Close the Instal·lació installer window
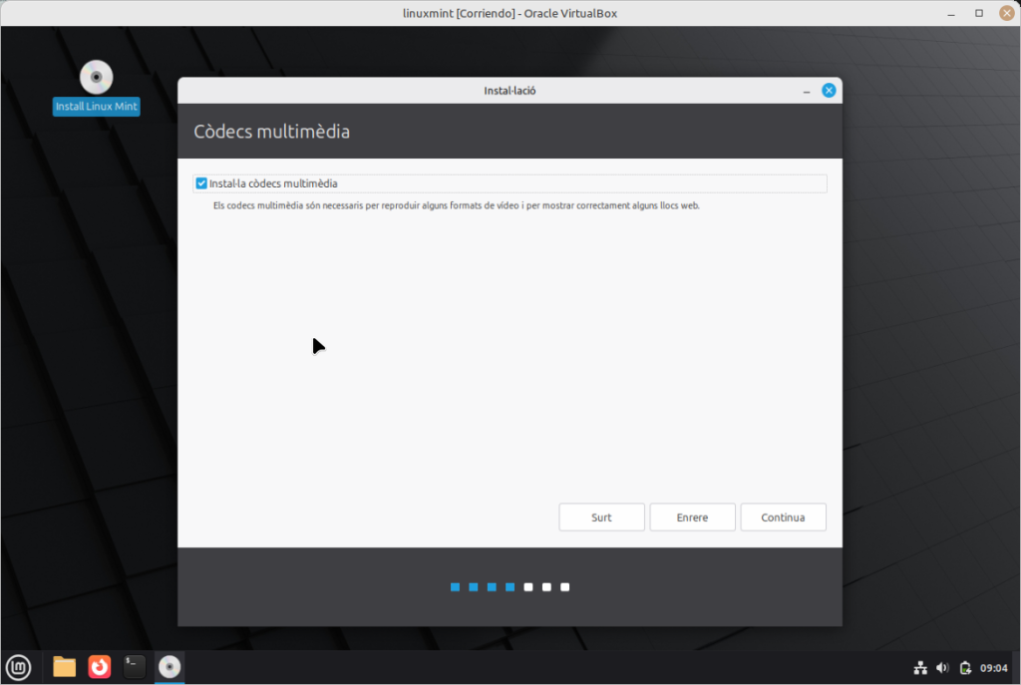This screenshot has height=685, width=1021. pyautogui.click(x=829, y=91)
